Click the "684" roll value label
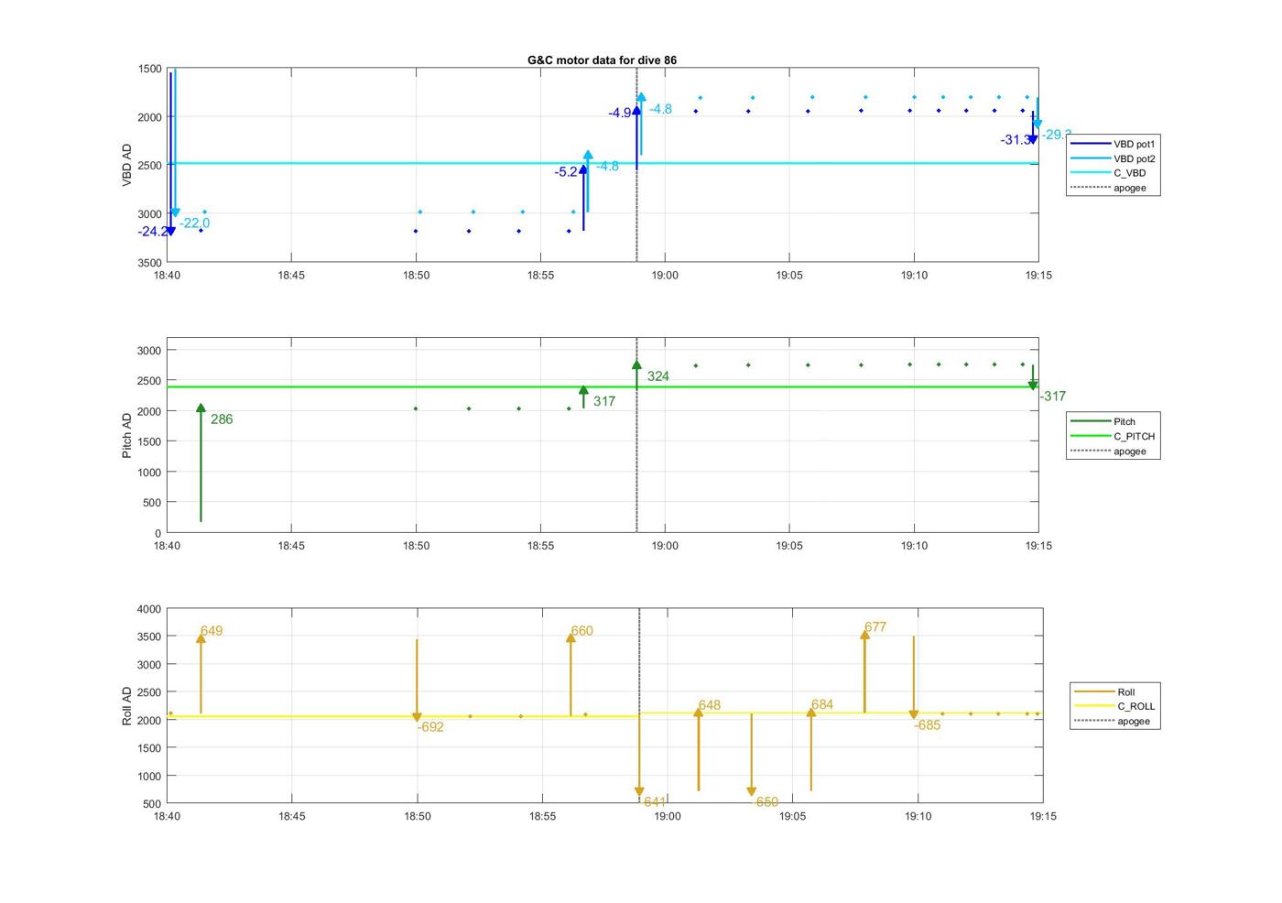This screenshot has height=903, width=1282. click(x=822, y=704)
